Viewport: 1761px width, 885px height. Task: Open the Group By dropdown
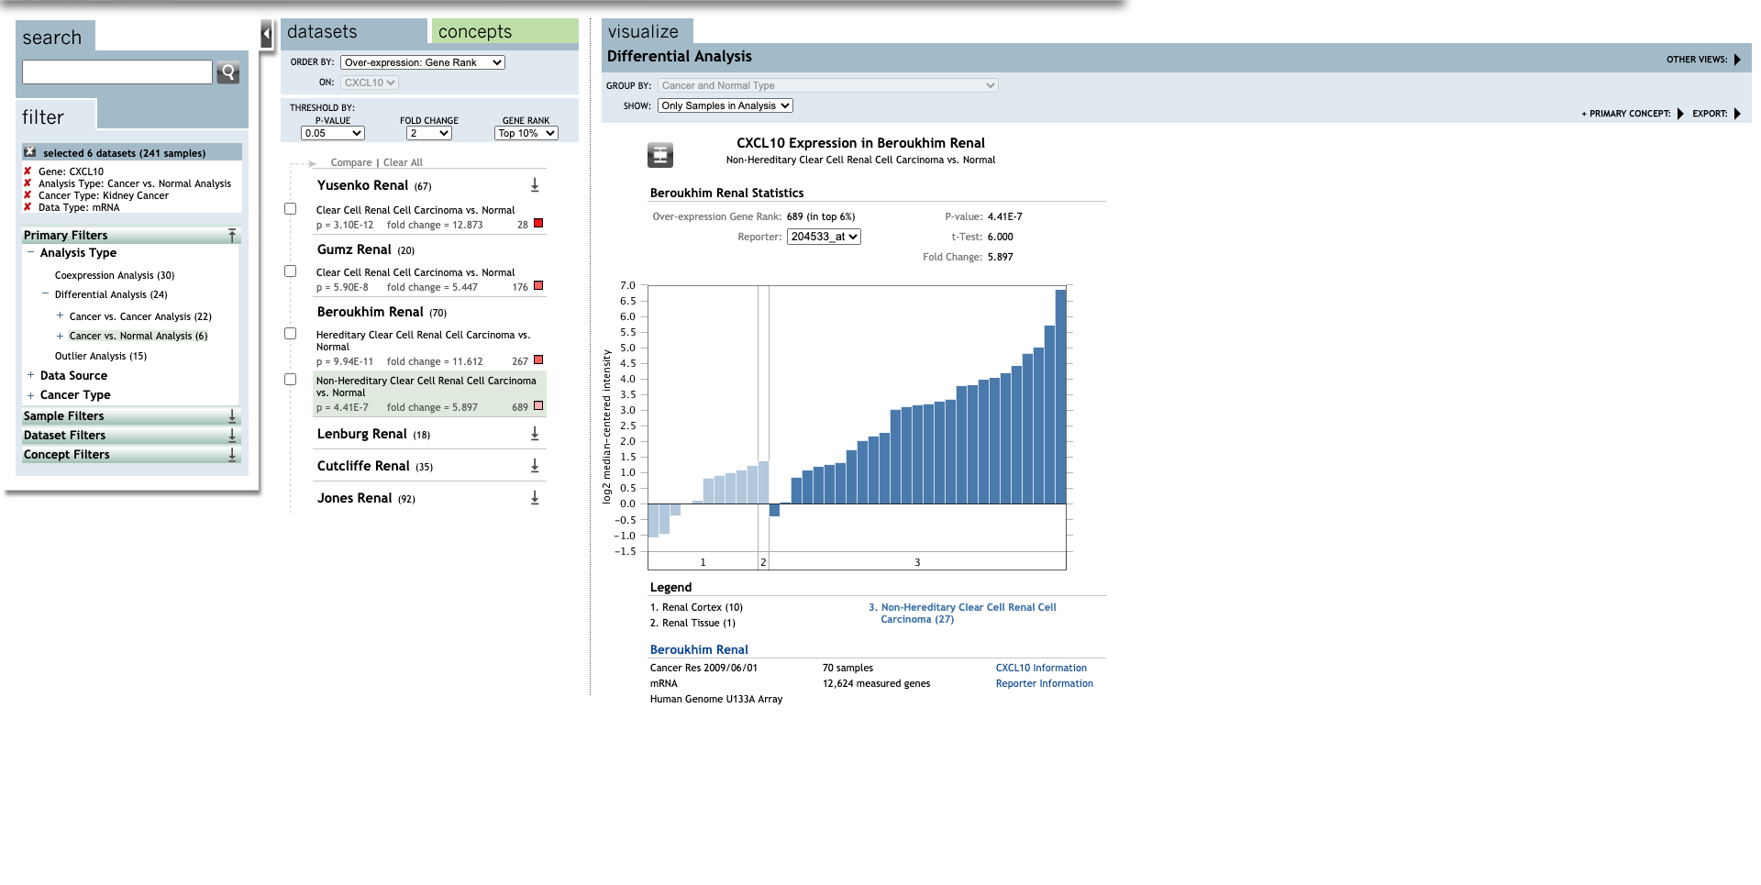(828, 85)
